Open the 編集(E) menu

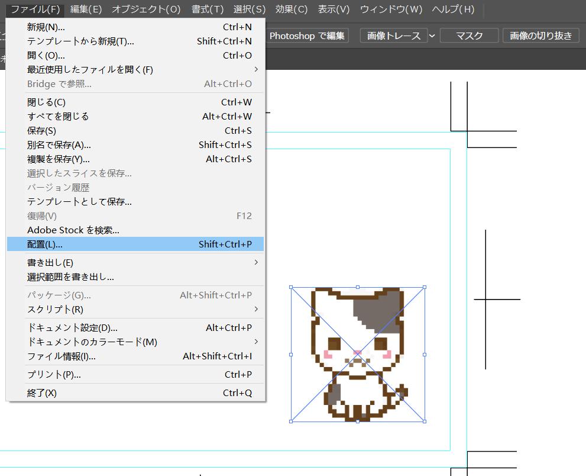86,9
